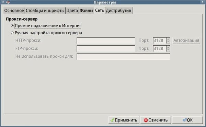Click the HTTP-прокси label

[x=28, y=41]
